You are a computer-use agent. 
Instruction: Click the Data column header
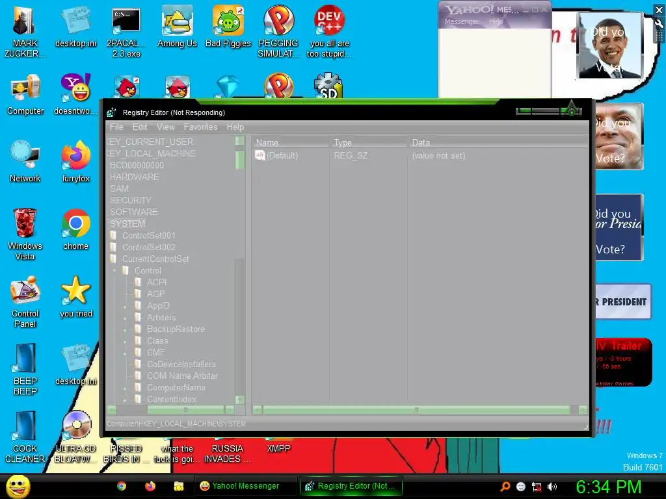(498, 142)
